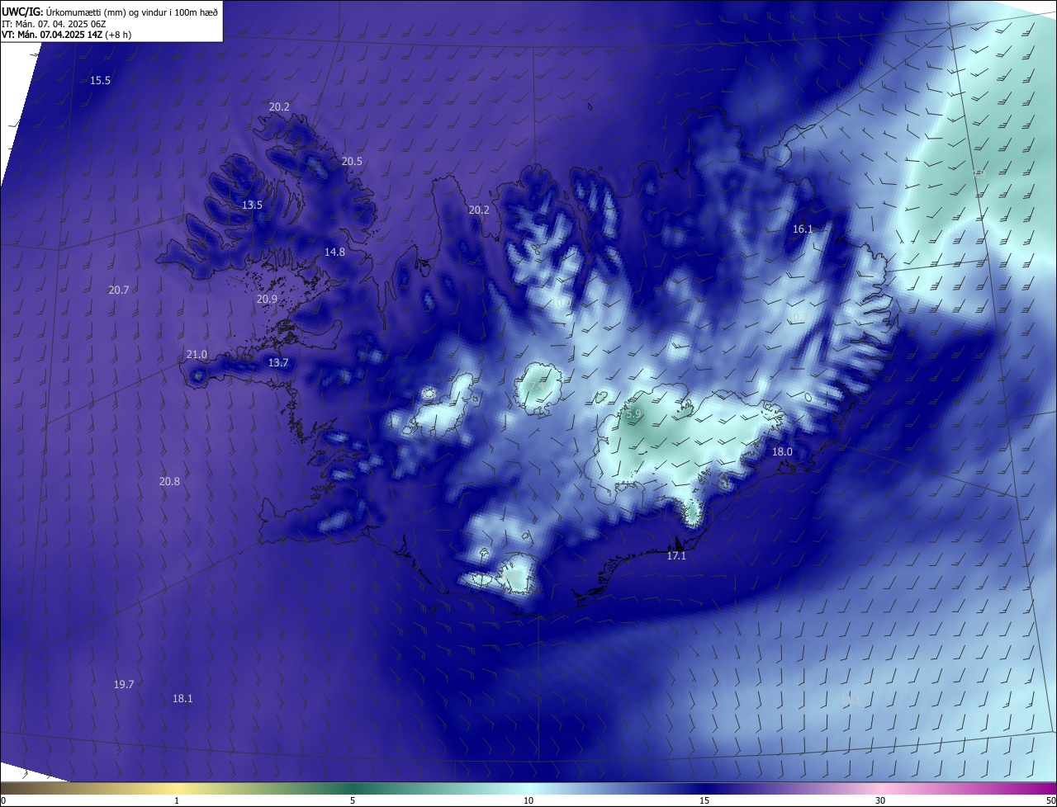Viewport: 1057px width, 807px height.
Task: Click the 18.1 value label
Action: pyautogui.click(x=182, y=698)
